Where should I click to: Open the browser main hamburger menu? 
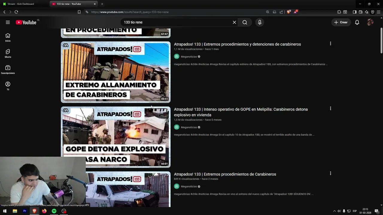(379, 12)
